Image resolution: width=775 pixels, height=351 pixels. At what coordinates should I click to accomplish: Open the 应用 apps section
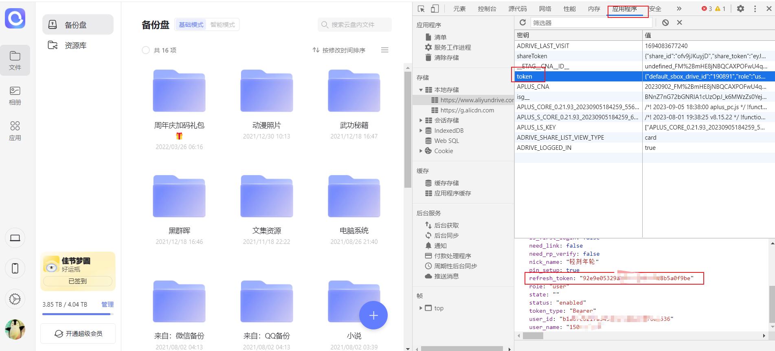click(15, 131)
